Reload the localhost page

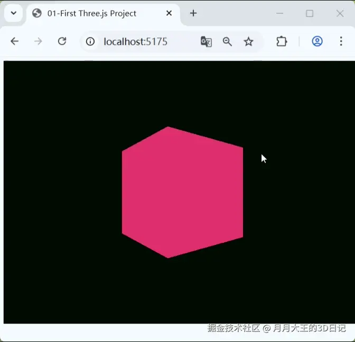coord(62,42)
